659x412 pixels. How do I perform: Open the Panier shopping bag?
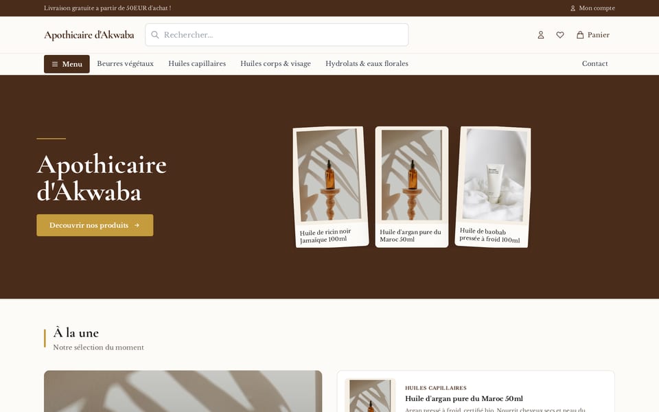tap(592, 35)
